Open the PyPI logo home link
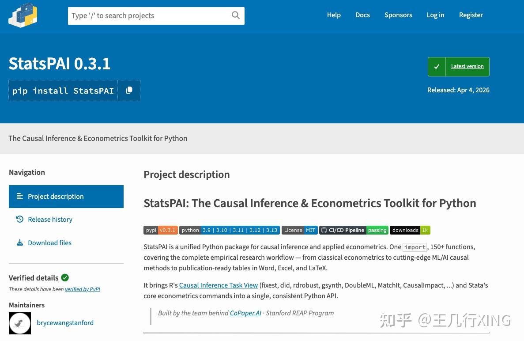 coord(23,15)
